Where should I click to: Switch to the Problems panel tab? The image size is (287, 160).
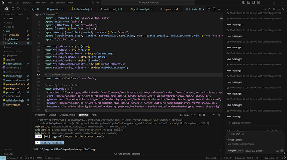click(x=40, y=115)
